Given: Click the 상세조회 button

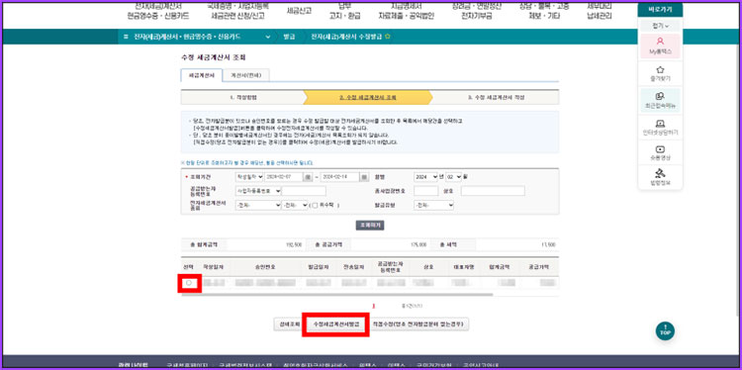Looking at the screenshot, I should [x=288, y=324].
